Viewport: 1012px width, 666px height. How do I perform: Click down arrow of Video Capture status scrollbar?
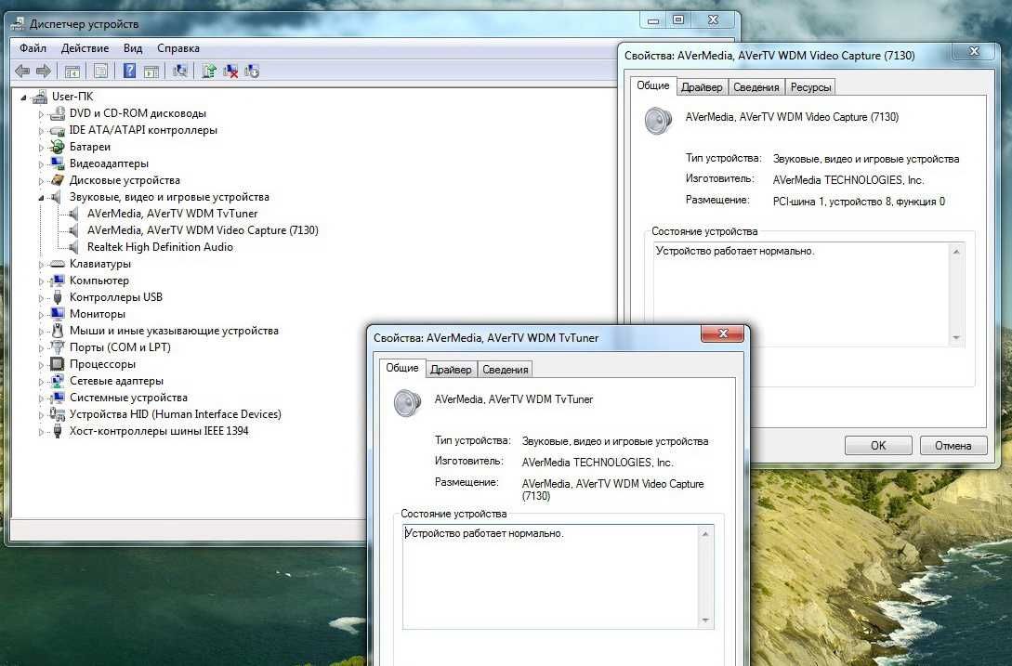click(956, 338)
